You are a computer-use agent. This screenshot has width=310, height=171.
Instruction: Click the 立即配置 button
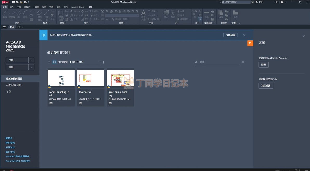[230, 35]
